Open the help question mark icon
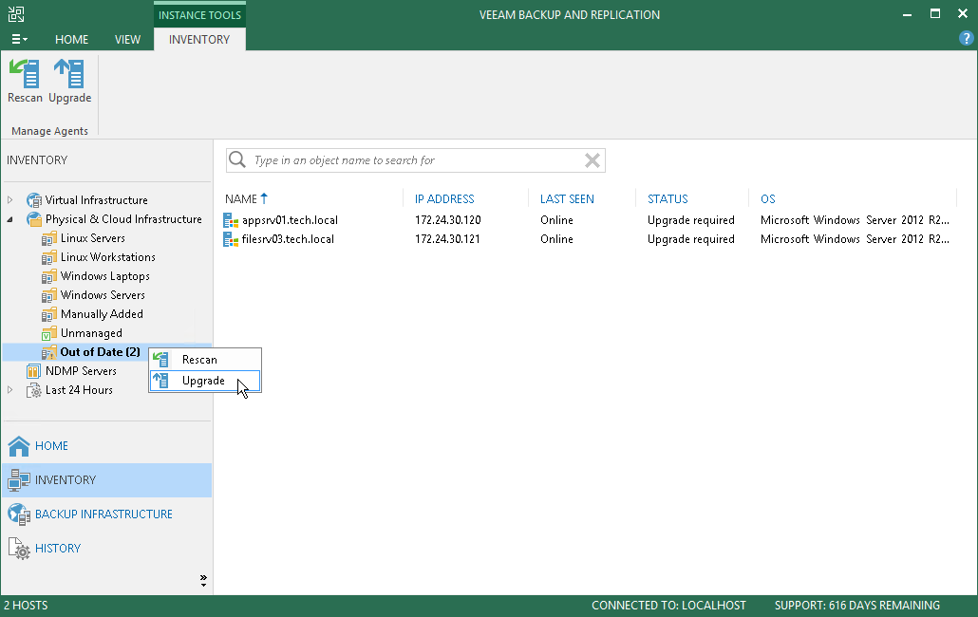Viewport: 978px width, 617px height. coord(966,38)
